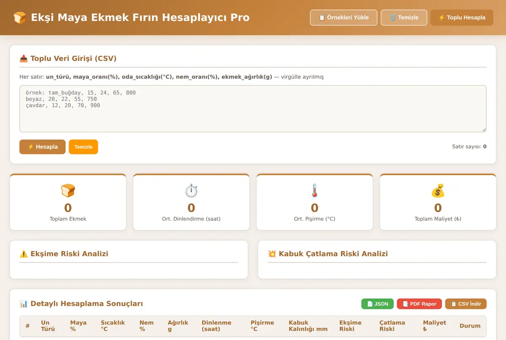Click the Çatlama Riski column header
The image size is (506, 340).
392,326
